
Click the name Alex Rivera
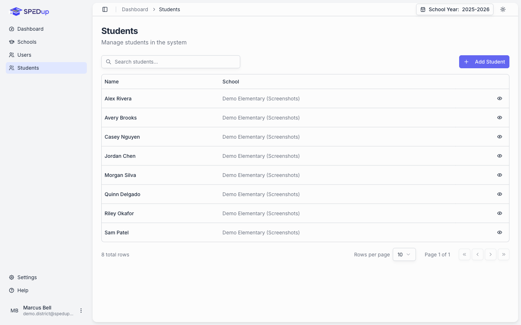118,99
